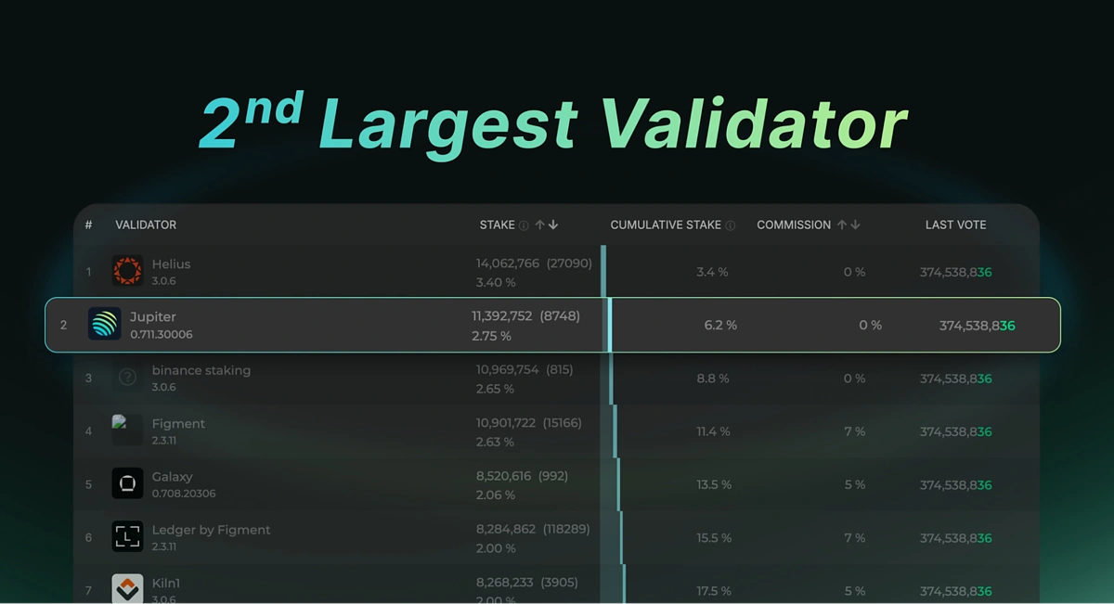The width and height of the screenshot is (1114, 604).
Task: Open the STAKE column info tooltip icon
Action: coord(524,224)
